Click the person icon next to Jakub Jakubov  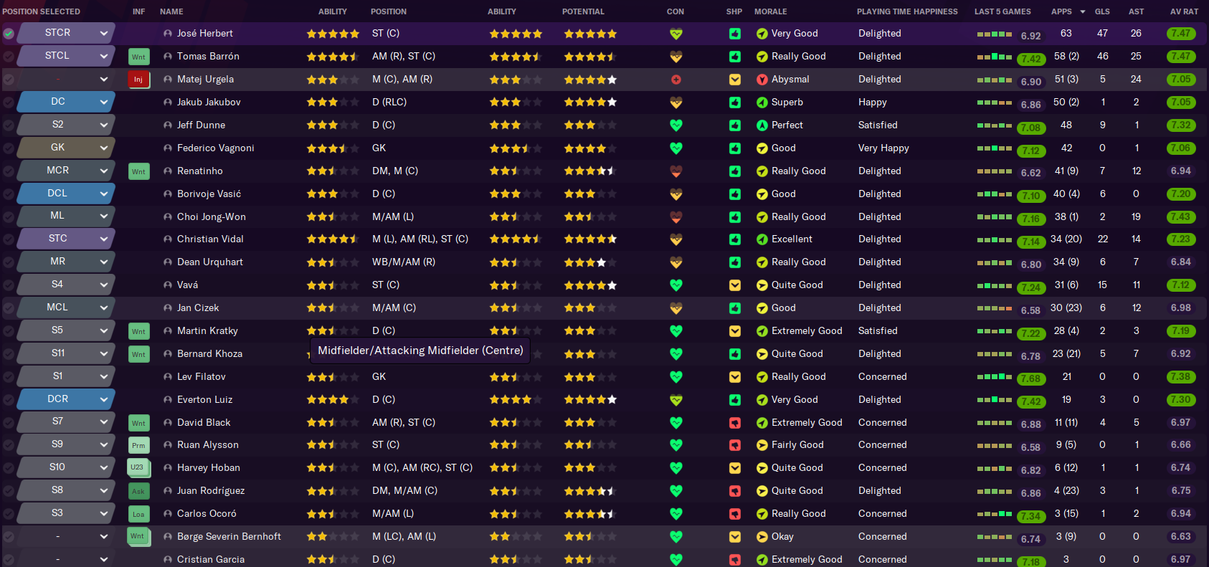click(168, 103)
